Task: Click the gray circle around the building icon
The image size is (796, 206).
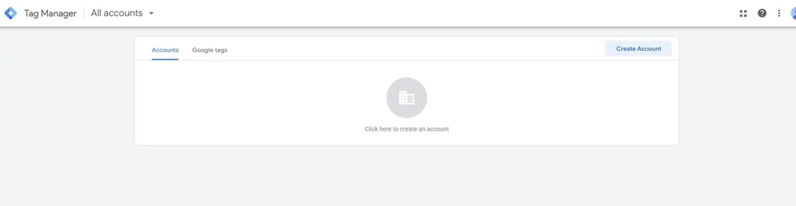Action: point(406,97)
